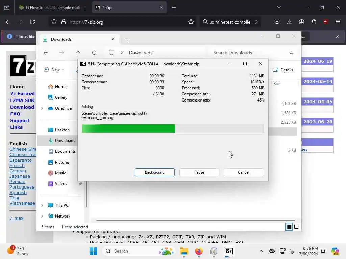This screenshot has height=259, width=346.
Task: Click Downloads in the address breadcrumb
Action: [x=141, y=53]
